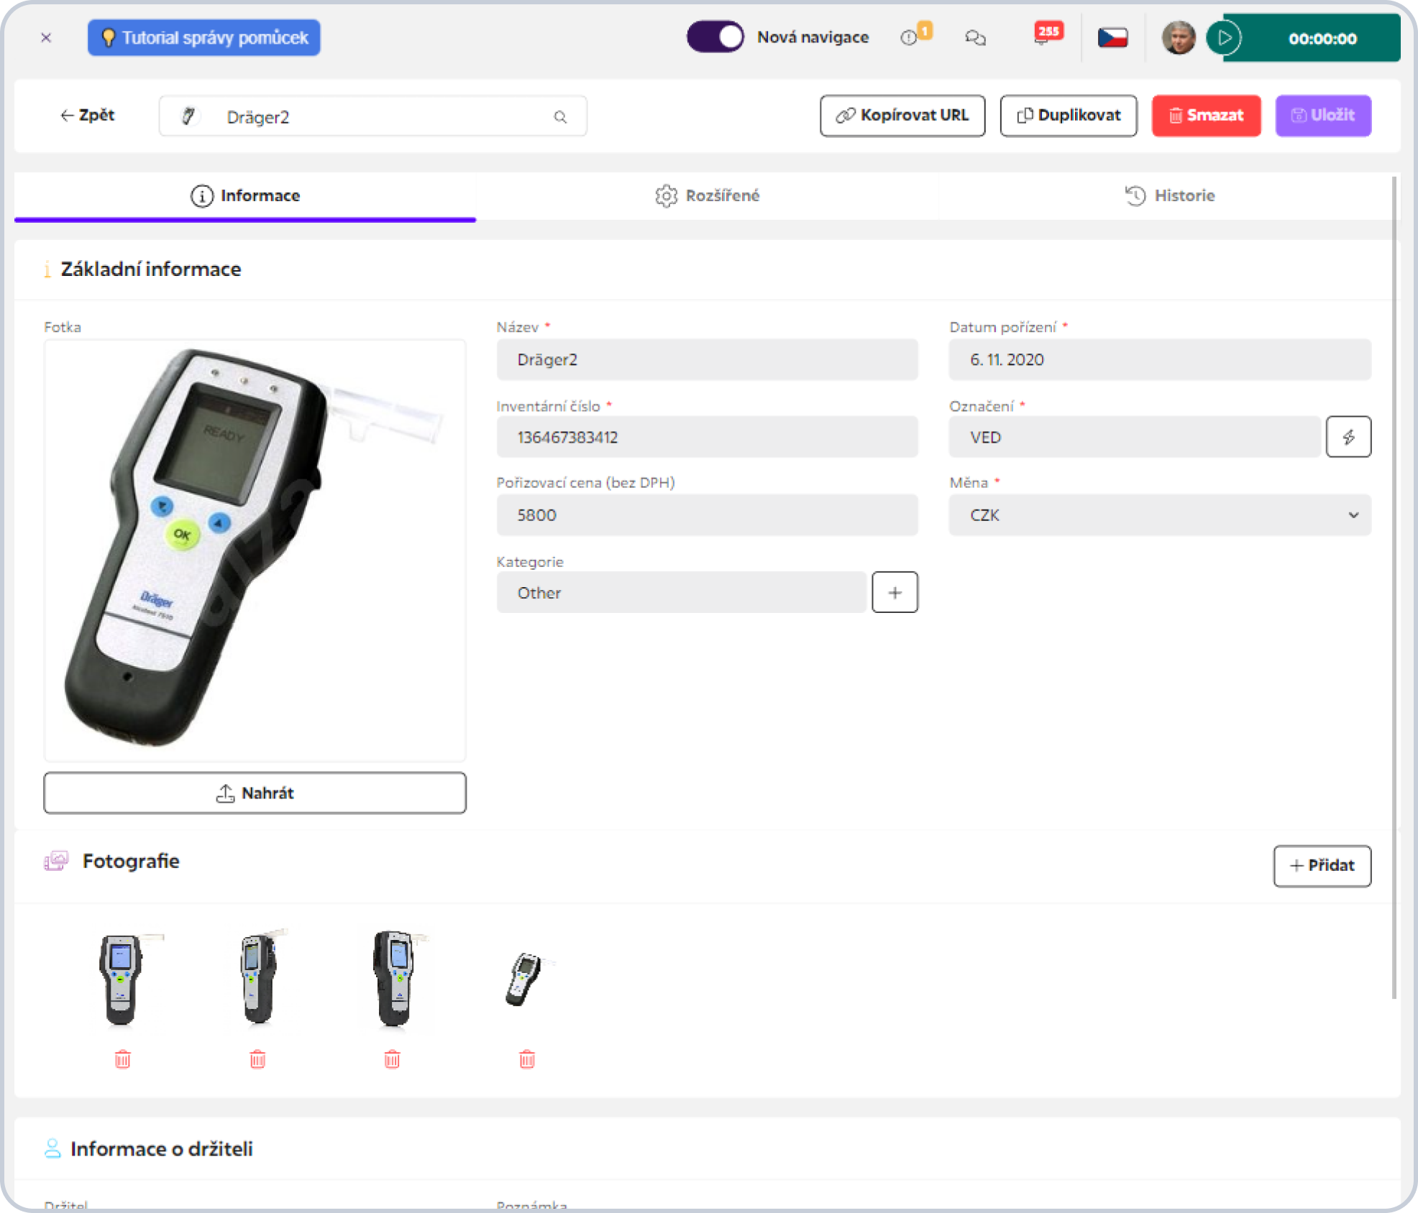Switch to the Informace tab
Screen dimensions: 1418x1213
[245, 195]
